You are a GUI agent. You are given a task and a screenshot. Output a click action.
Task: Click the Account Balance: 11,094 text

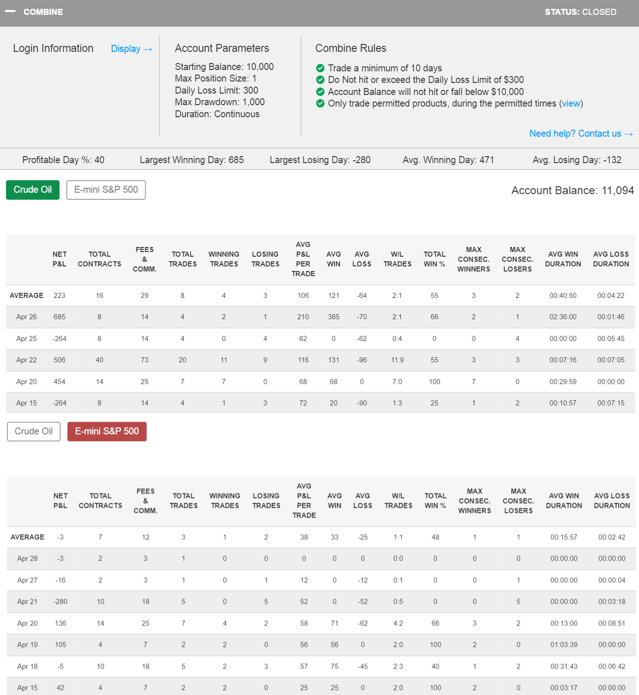click(572, 190)
